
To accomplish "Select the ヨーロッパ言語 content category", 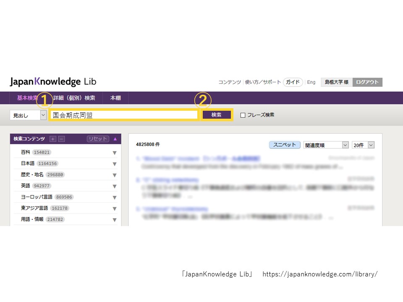I will [37, 197].
